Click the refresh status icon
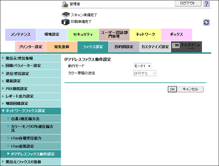The image size is (219, 166). click(206, 22)
